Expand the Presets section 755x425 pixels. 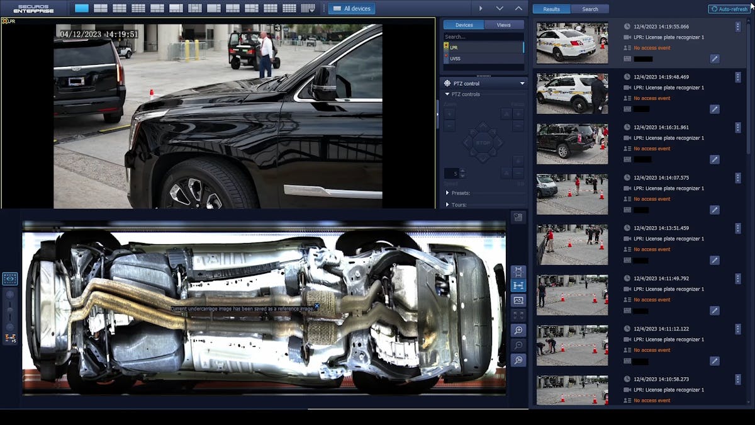[x=447, y=193]
